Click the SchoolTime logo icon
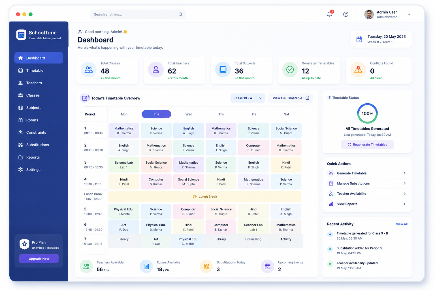 pos(21,35)
